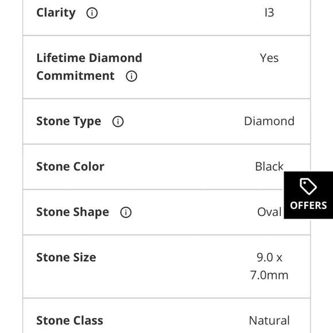The height and width of the screenshot is (333, 333).
Task: Click the Stone Color label
Action: (70, 166)
